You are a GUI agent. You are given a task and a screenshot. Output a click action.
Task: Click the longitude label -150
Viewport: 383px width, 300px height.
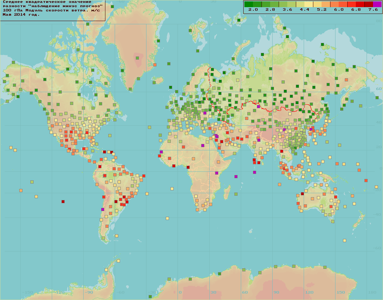(28, 292)
